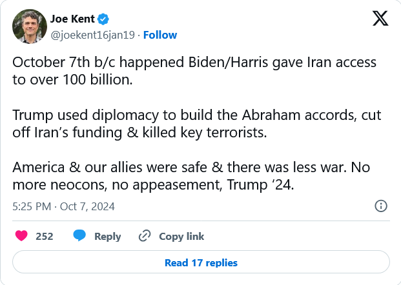This screenshot has height=285, width=401.
Task: Like the tweet with the heart icon
Action: pos(21,236)
